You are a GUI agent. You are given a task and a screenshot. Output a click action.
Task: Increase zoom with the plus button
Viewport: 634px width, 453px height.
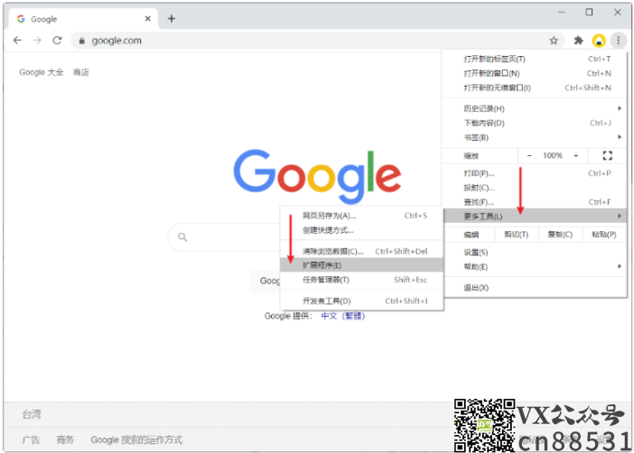click(x=576, y=155)
